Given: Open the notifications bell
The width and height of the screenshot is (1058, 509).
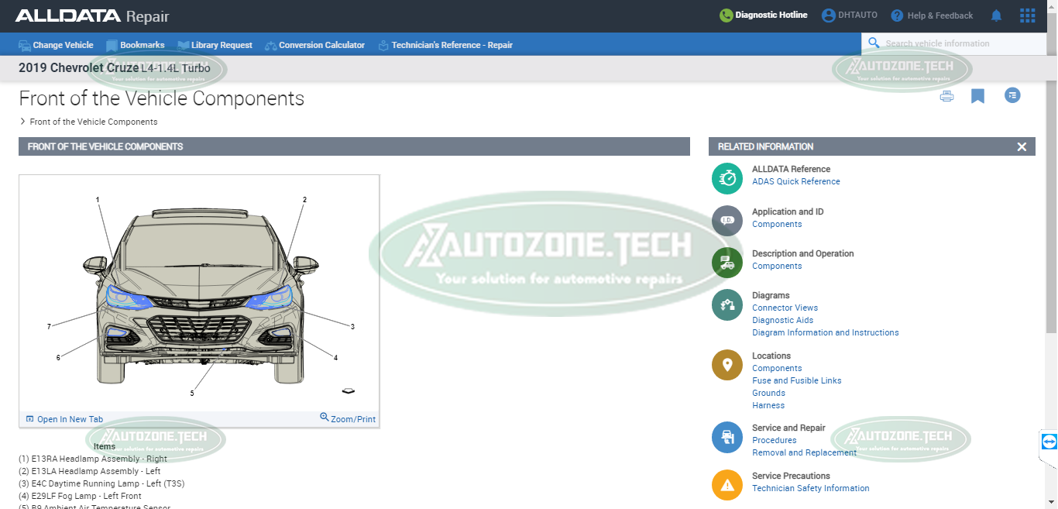Looking at the screenshot, I should (997, 15).
